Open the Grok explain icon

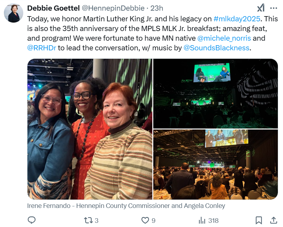point(261,8)
